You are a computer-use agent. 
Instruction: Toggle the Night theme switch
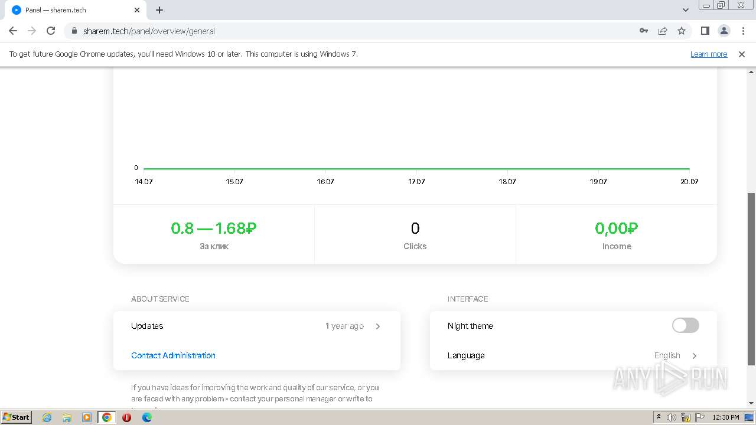coord(685,325)
